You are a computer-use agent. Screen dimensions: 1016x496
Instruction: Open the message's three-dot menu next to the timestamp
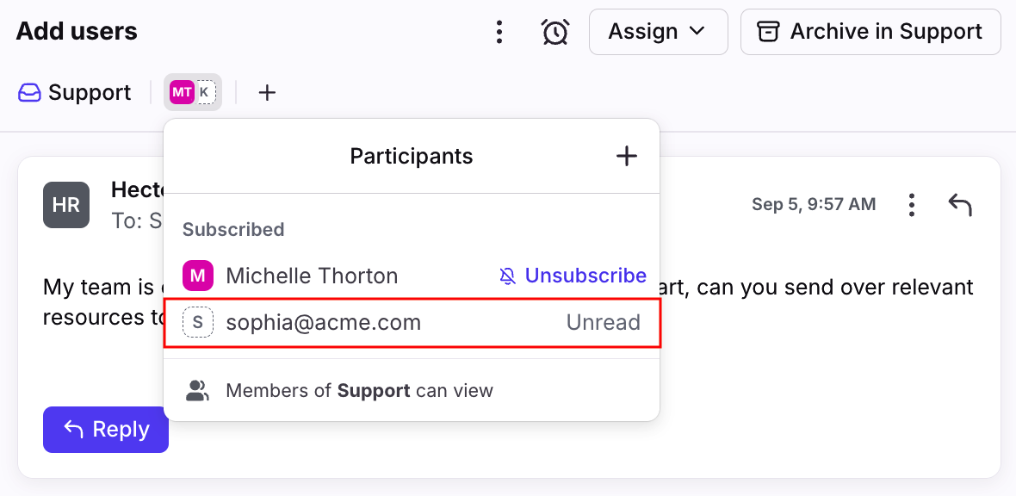click(912, 205)
